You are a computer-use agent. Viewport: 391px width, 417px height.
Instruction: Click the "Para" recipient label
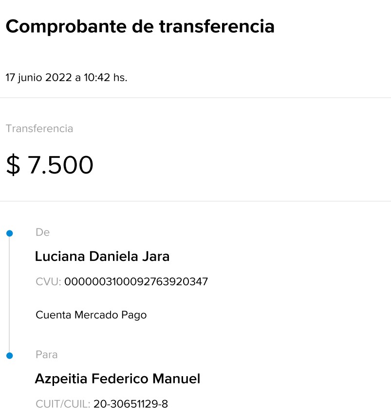(x=47, y=355)
